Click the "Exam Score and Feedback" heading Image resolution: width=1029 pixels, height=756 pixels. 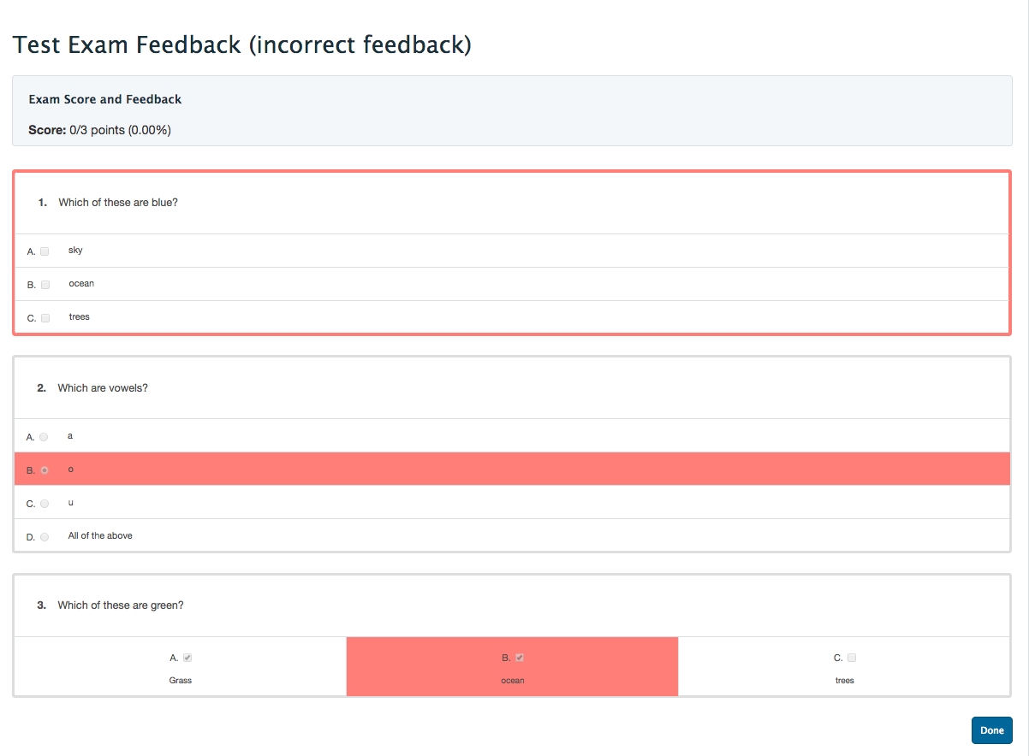point(105,99)
